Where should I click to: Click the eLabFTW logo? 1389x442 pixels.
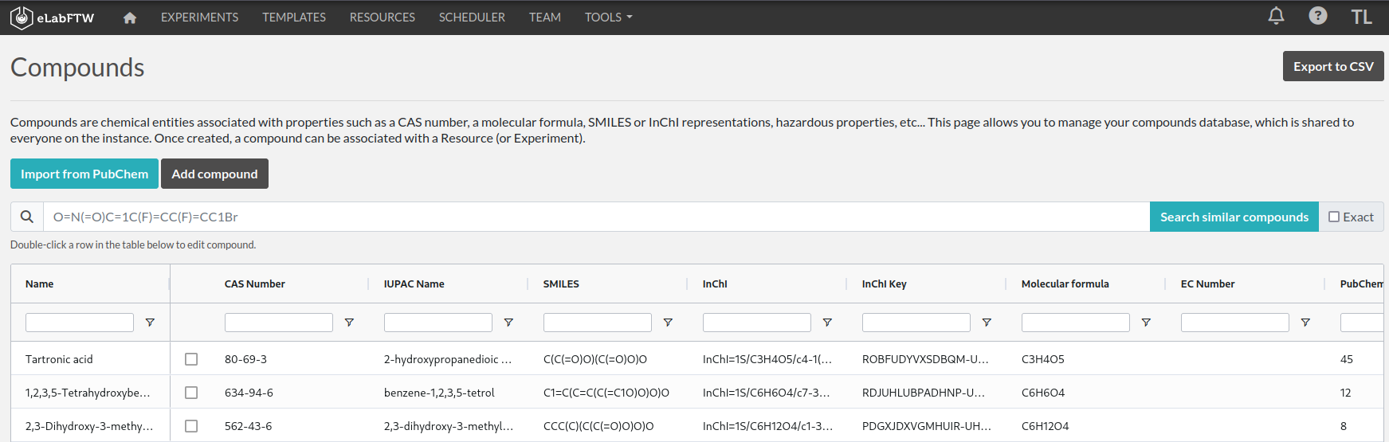click(x=53, y=18)
